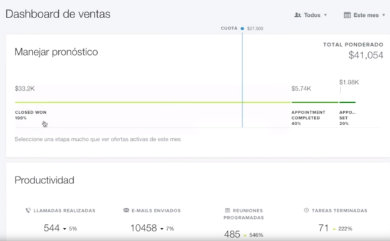The height and width of the screenshot is (241, 390).
Task: Click the Llamadas Realizadas label
Action: click(x=64, y=211)
